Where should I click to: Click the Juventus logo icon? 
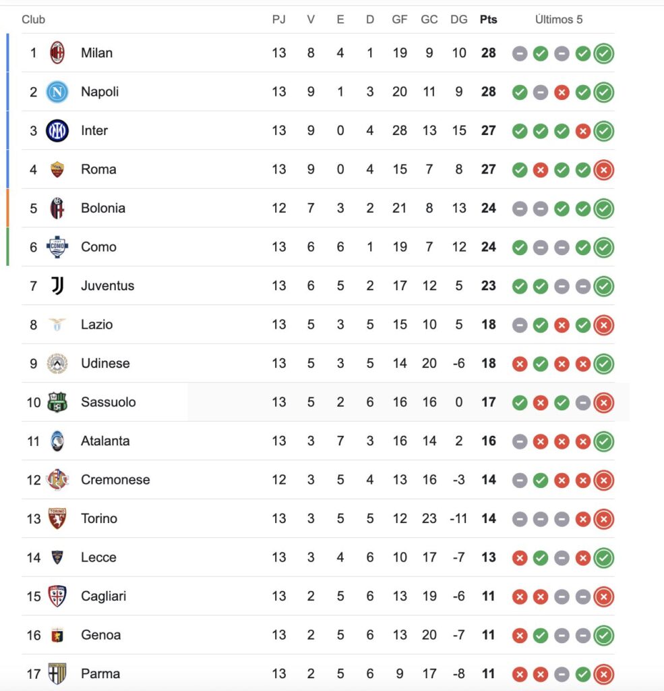[57, 286]
